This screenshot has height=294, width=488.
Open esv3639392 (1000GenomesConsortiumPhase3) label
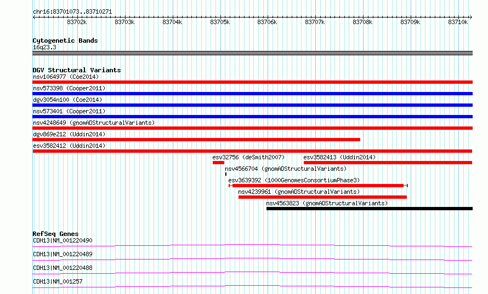click(x=294, y=180)
